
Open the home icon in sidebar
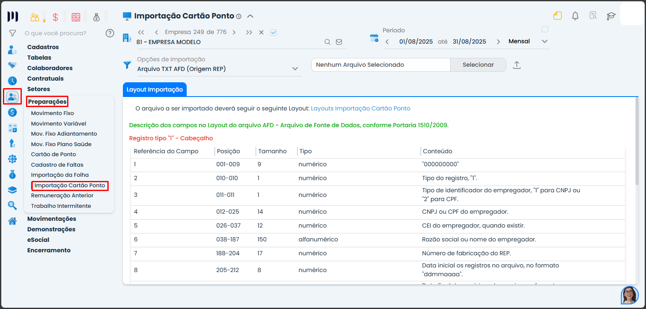pyautogui.click(x=13, y=221)
